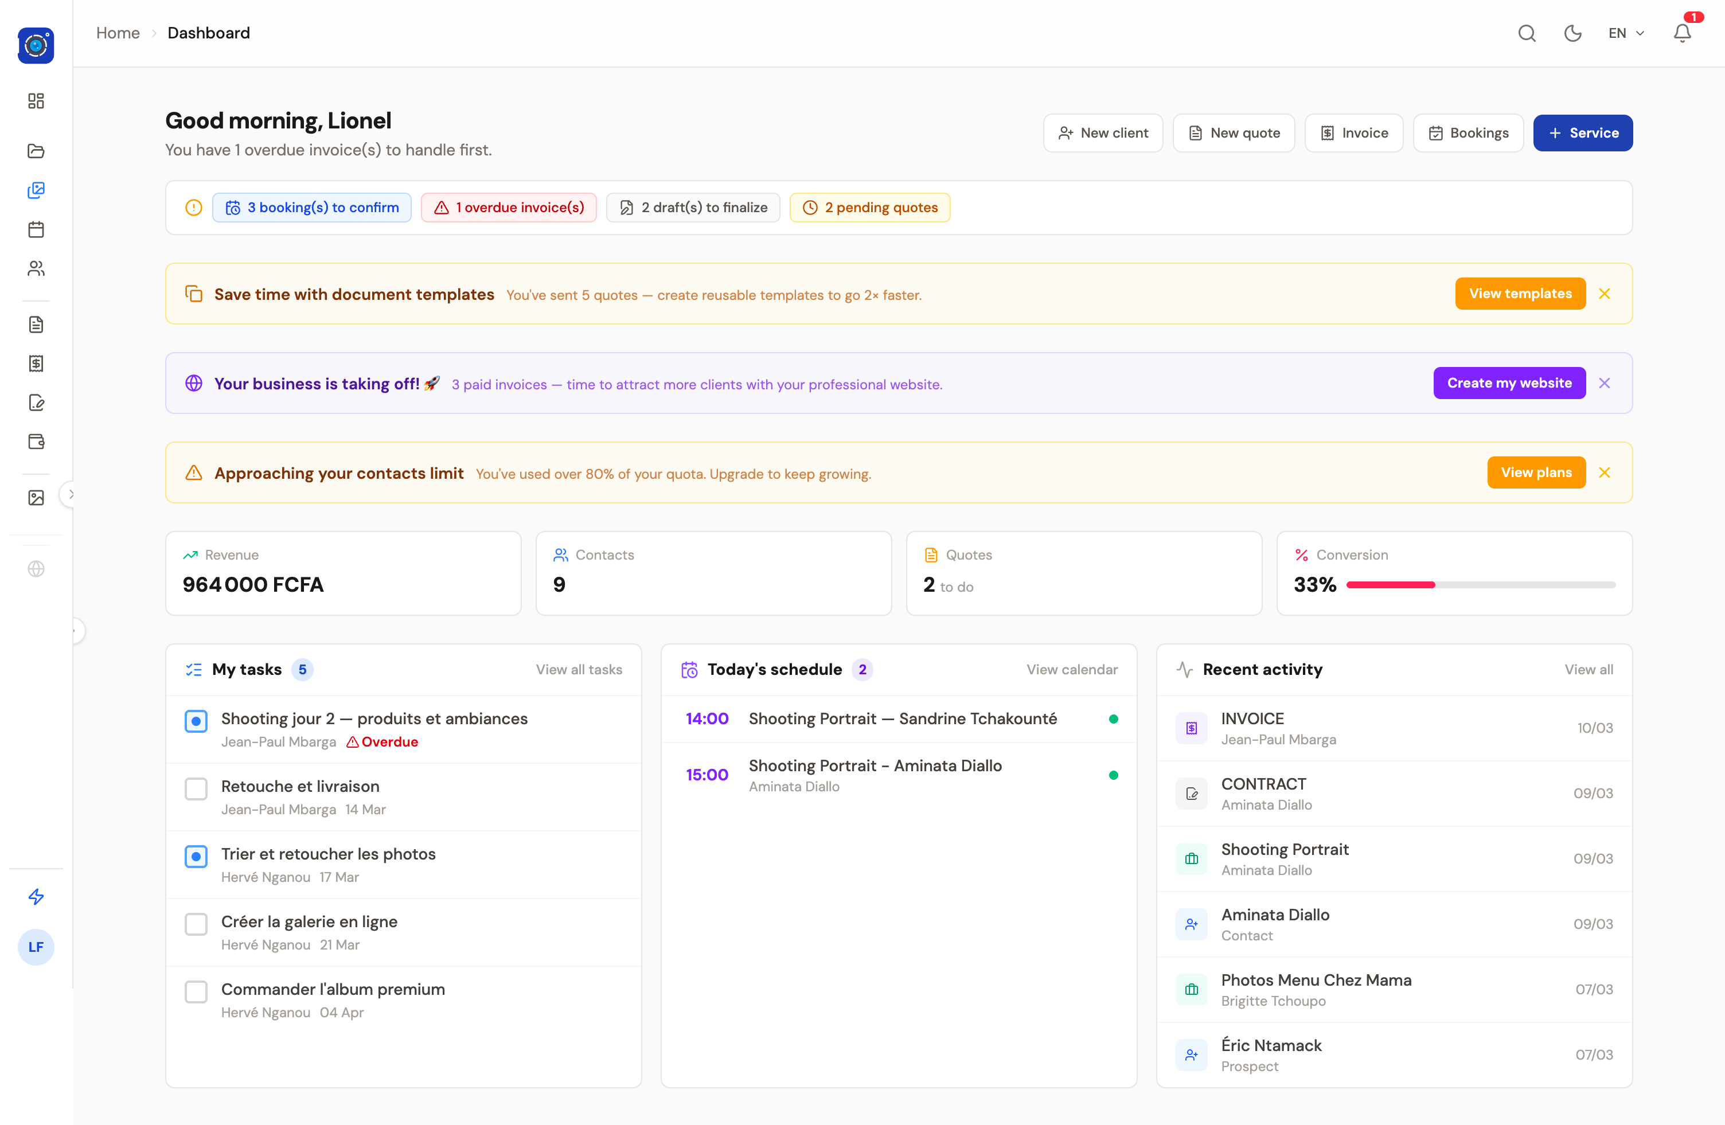
Task: Click the Conversion progress bar
Action: [x=1480, y=584]
